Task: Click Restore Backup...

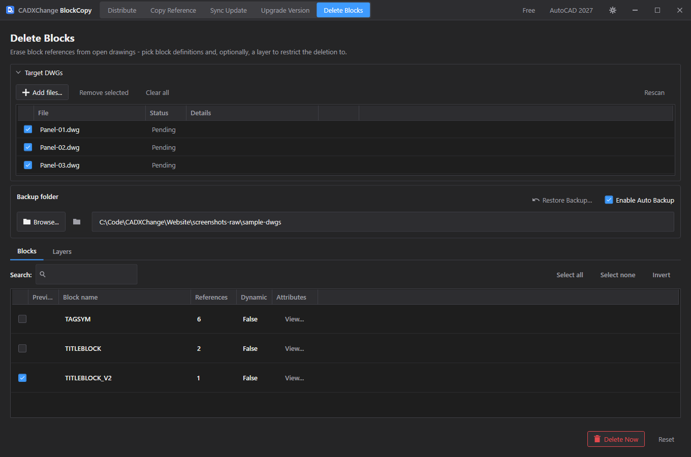Action: [562, 200]
